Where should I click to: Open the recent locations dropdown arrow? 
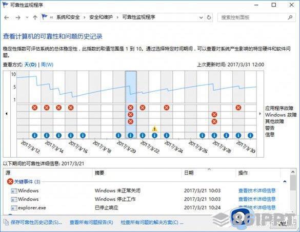[x=27, y=17]
